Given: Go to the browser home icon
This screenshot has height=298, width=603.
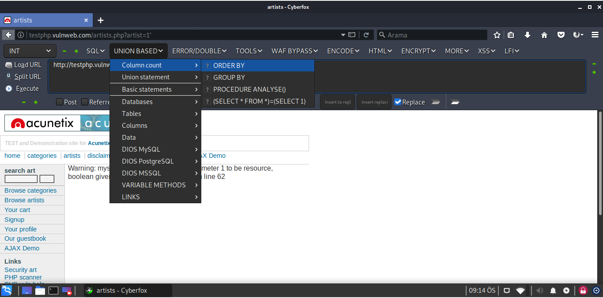Looking at the screenshot, I should 544,35.
